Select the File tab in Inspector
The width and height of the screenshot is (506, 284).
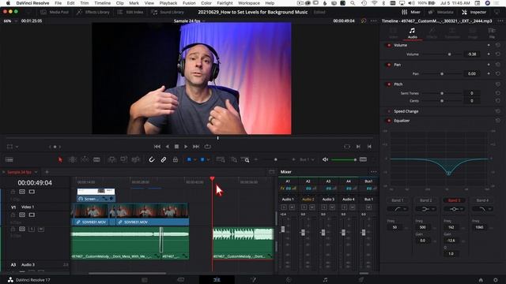coord(492,33)
